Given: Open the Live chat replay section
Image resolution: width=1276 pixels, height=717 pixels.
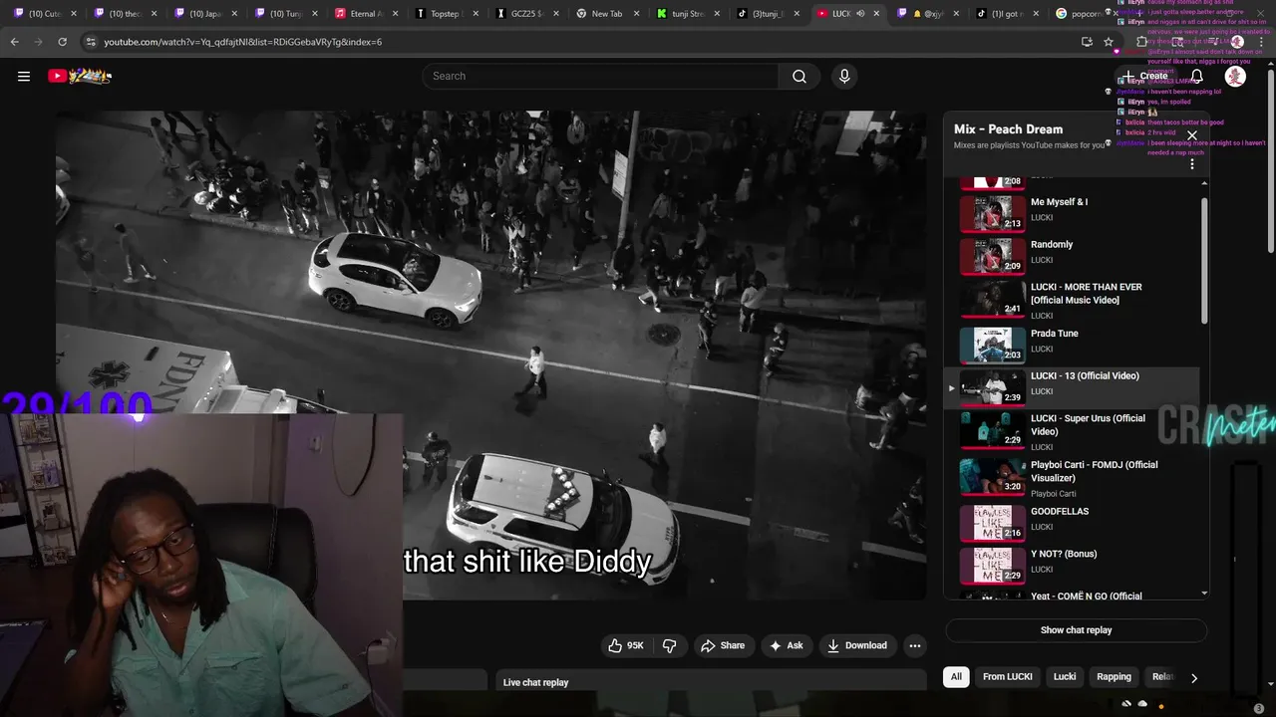Looking at the screenshot, I should coord(712,682).
